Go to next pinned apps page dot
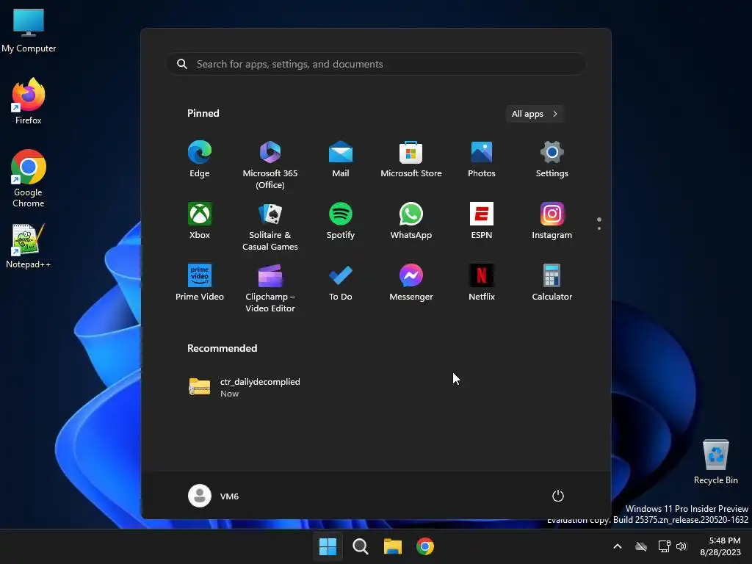Viewport: 752px width, 564px height. (599, 228)
